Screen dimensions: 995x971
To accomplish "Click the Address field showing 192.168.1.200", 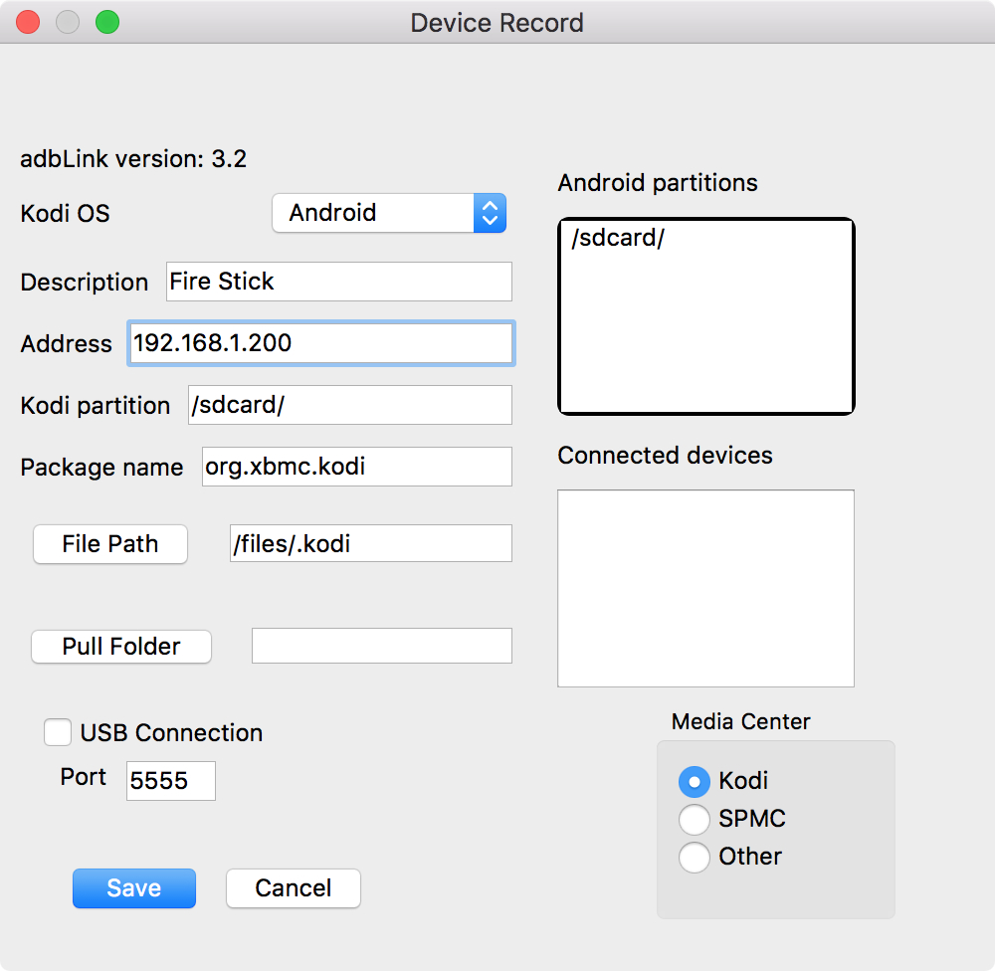I will tap(321, 343).
